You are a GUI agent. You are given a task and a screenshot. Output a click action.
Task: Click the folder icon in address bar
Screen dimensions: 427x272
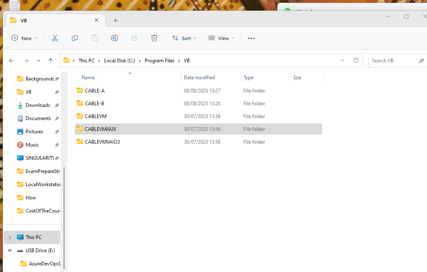[66, 60]
